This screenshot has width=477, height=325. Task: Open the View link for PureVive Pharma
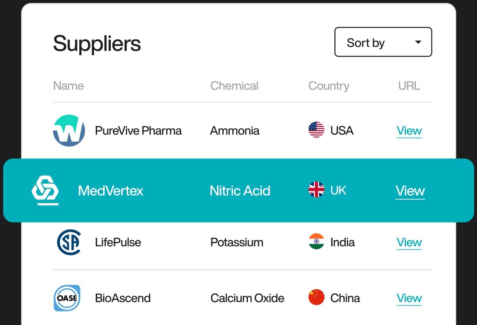[409, 131]
